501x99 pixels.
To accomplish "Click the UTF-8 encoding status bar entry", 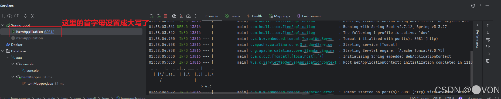I will coord(449,98).
